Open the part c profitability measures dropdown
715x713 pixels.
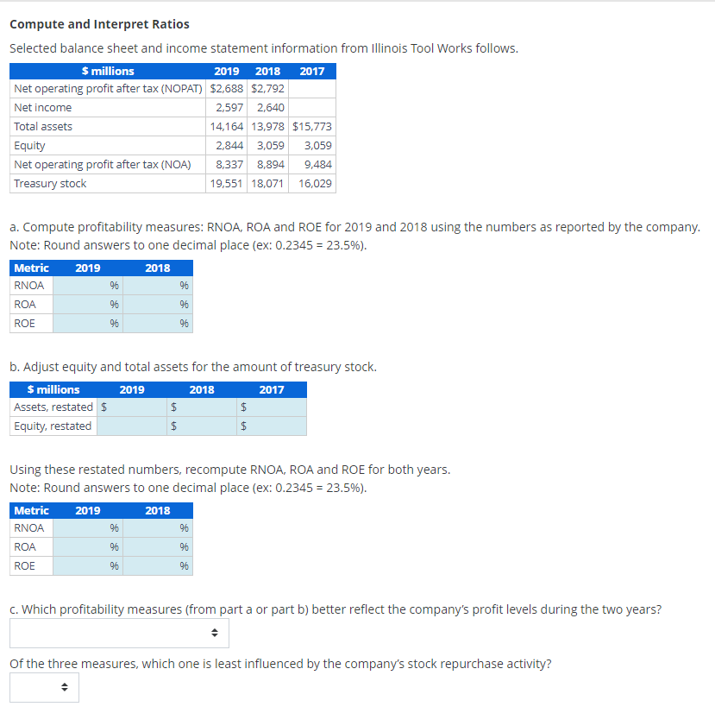click(118, 632)
